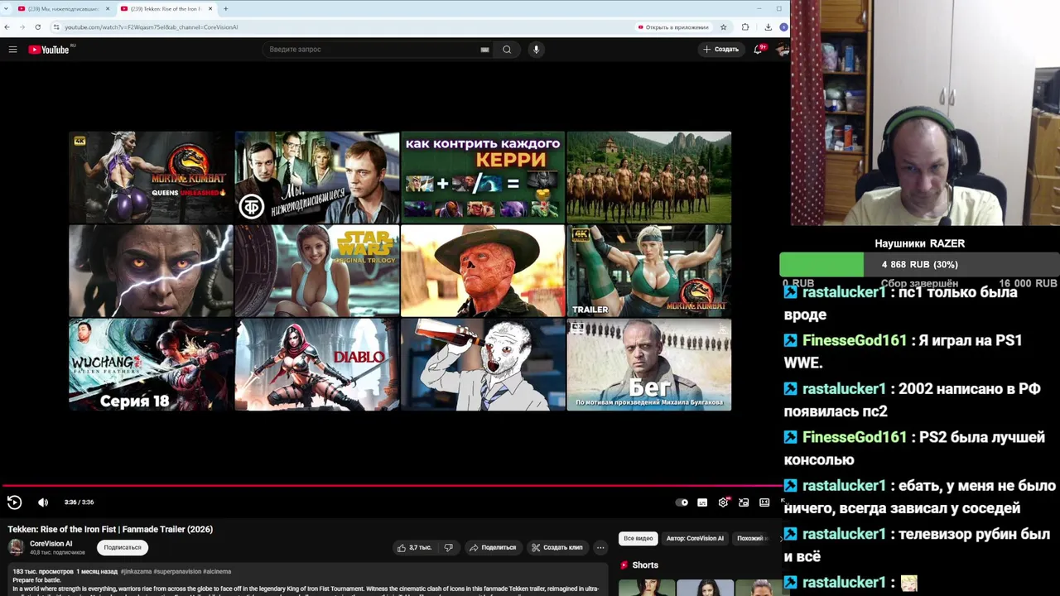Open the browser tab search dropdown arrow
Screen dimensions: 1060x596
tap(7, 8)
